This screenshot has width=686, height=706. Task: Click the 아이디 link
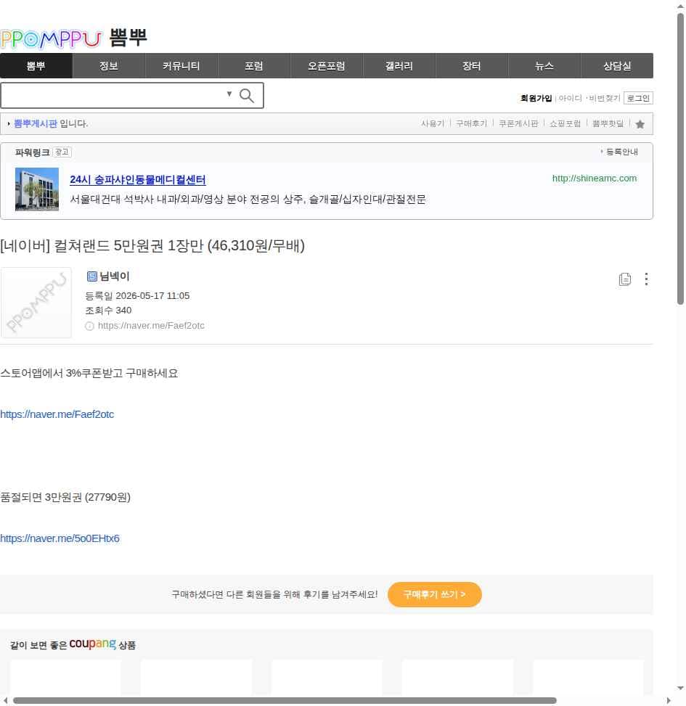[x=570, y=98]
